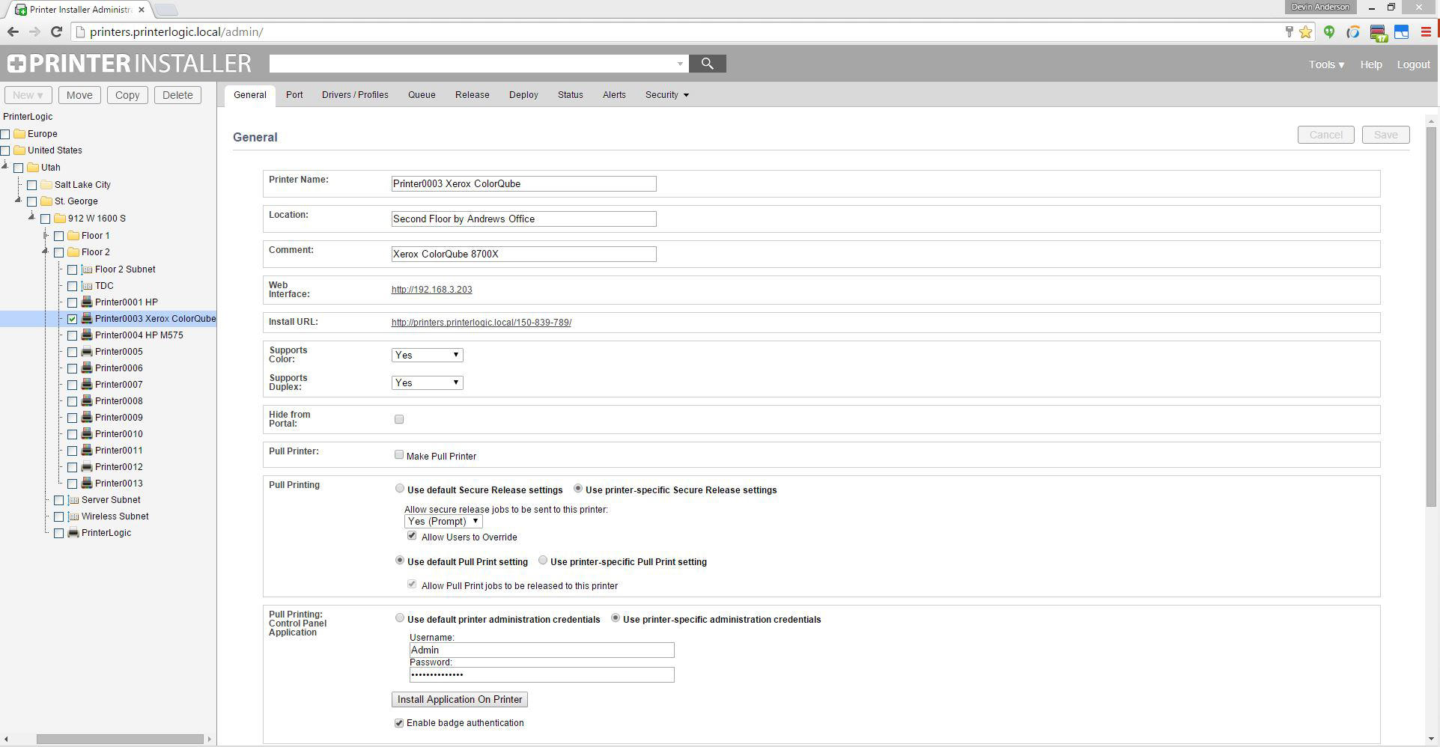Image resolution: width=1440 pixels, height=747 pixels.
Task: Focus the Username field containing Admin
Action: pos(541,650)
